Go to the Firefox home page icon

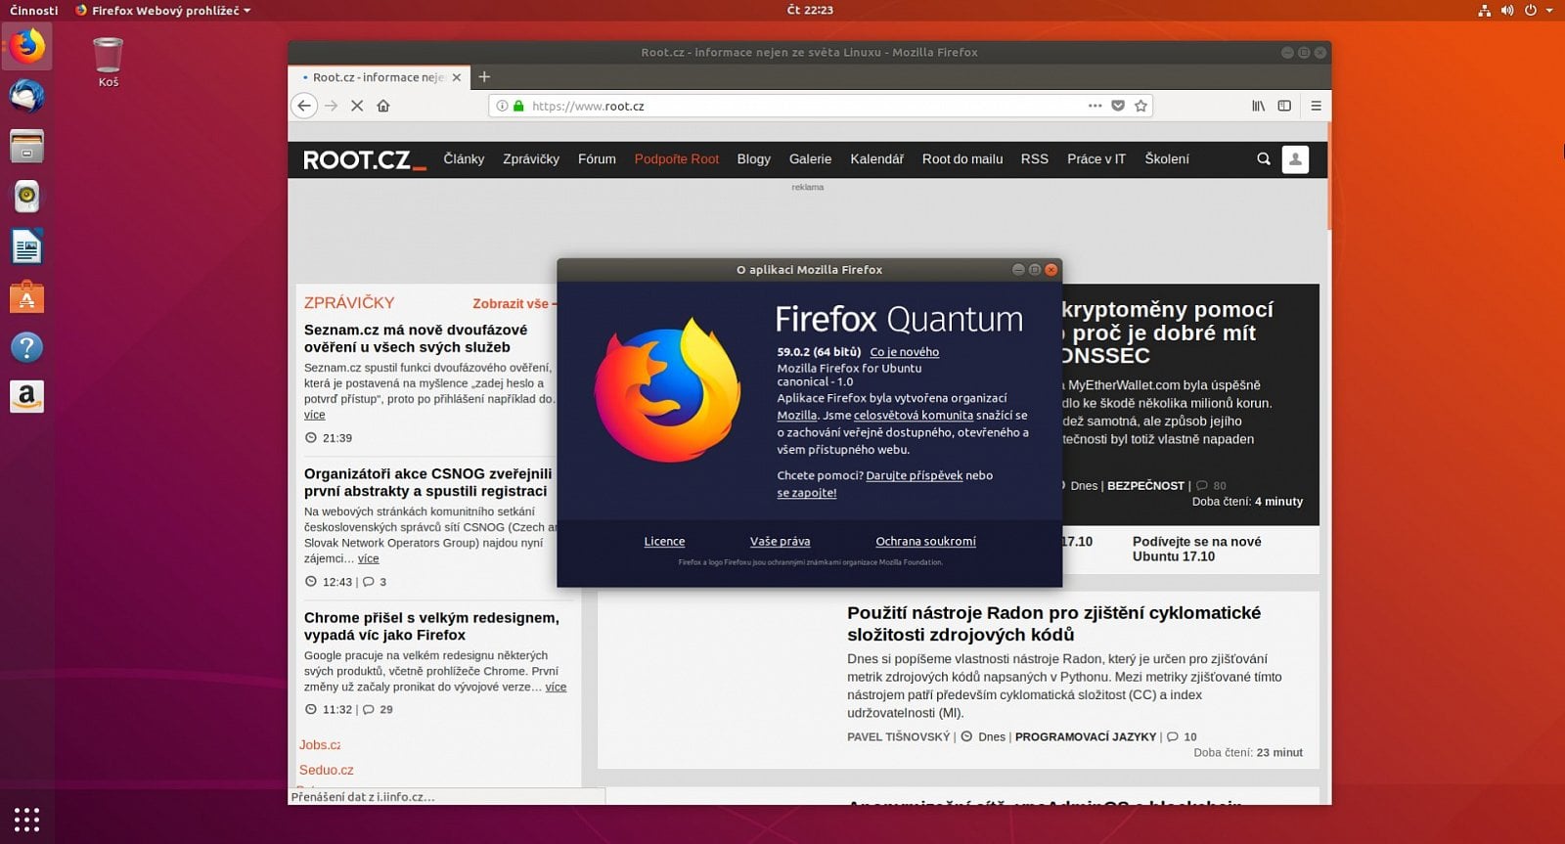pyautogui.click(x=383, y=106)
